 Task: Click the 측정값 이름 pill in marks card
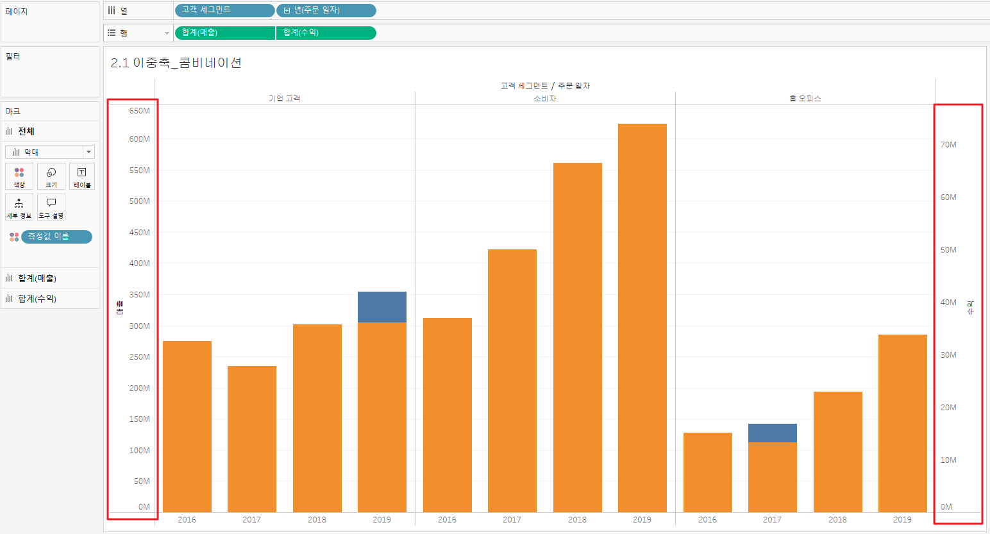point(56,237)
